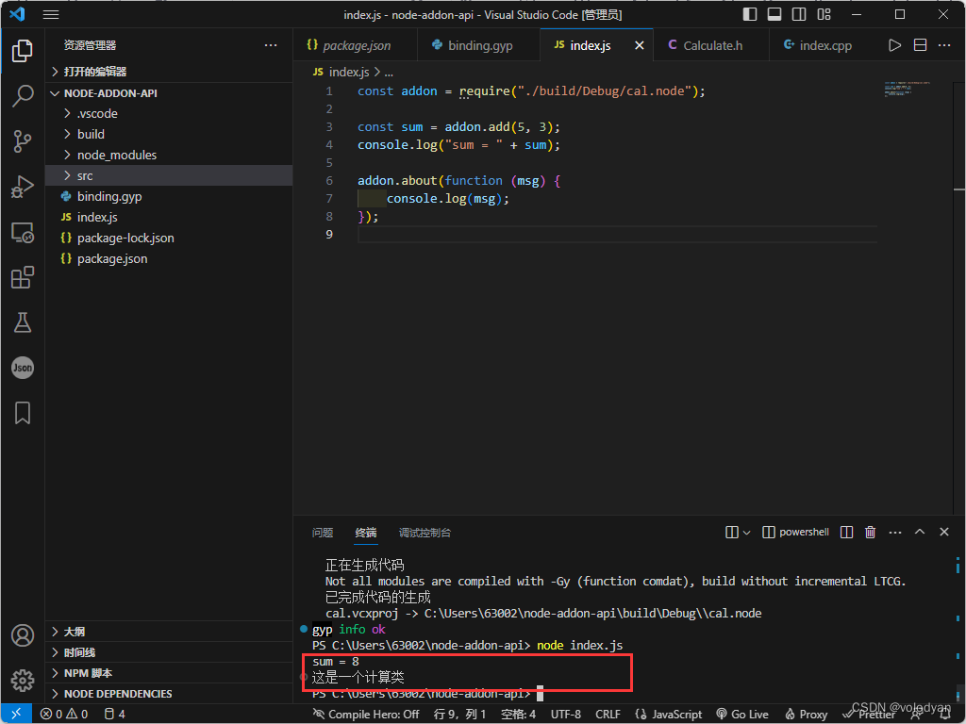The height and width of the screenshot is (724, 966).
Task: Change line ending via CRLF
Action: [x=608, y=715]
